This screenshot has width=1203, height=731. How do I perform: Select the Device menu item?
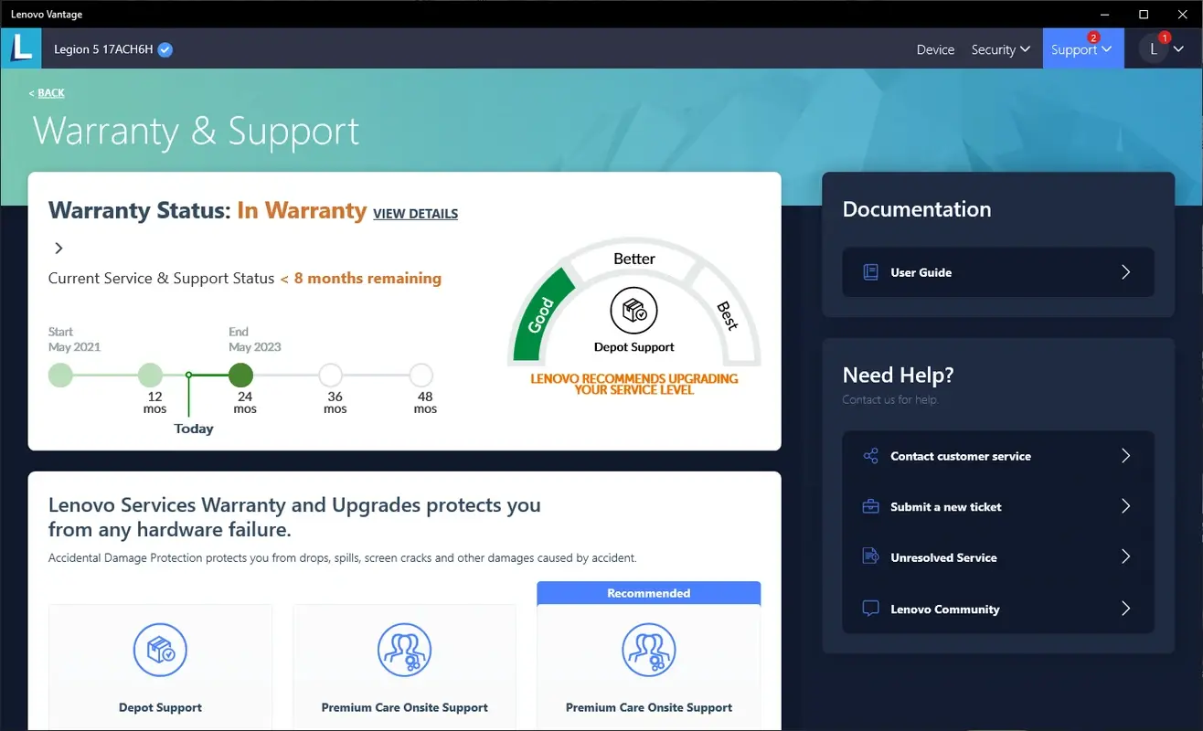[934, 49]
